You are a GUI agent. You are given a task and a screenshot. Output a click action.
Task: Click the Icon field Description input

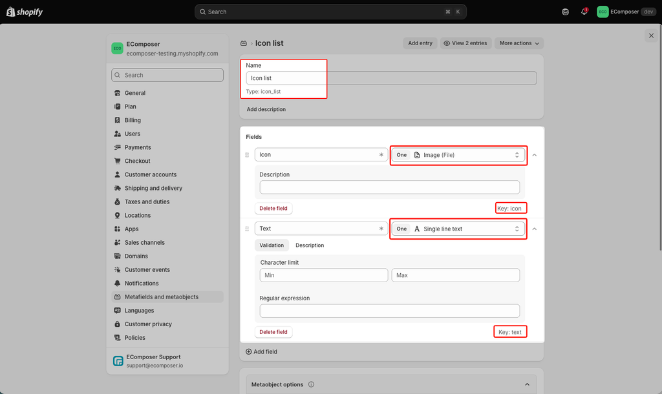(x=390, y=187)
